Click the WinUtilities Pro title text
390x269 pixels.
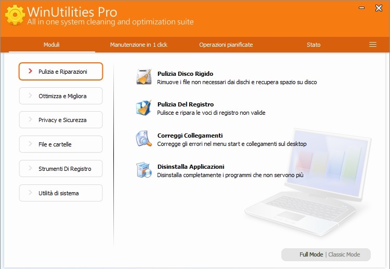click(72, 11)
